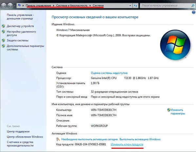Select processor value 'Genuine Intel(R) CPU T2130'
The height and width of the screenshot is (152, 196).
point(111,78)
